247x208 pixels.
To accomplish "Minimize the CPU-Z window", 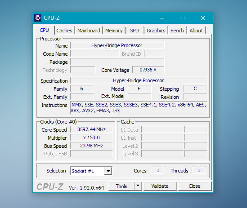I will pos(162,18).
